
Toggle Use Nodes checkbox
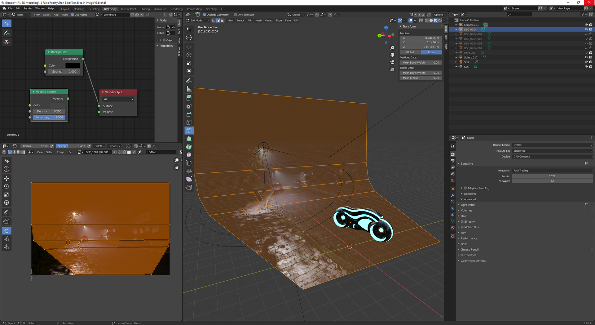(x=73, y=15)
